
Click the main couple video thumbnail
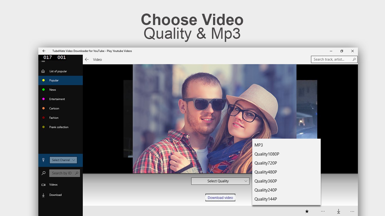(x=214, y=119)
